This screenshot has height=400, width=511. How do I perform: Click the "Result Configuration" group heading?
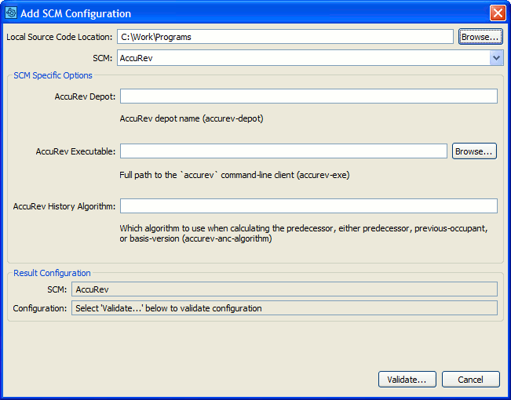click(x=51, y=273)
